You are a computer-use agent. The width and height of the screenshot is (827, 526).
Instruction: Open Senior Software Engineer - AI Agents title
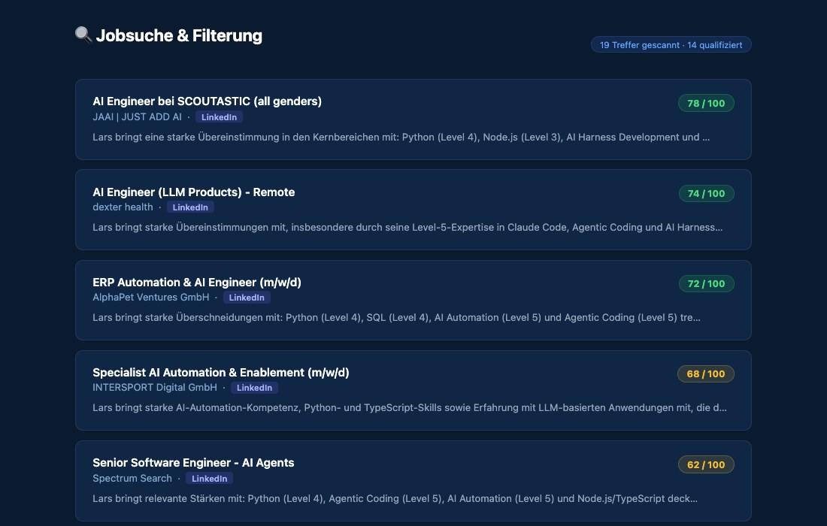[193, 463]
